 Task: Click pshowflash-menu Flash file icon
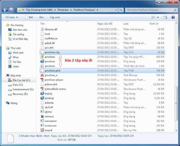click(42, 89)
